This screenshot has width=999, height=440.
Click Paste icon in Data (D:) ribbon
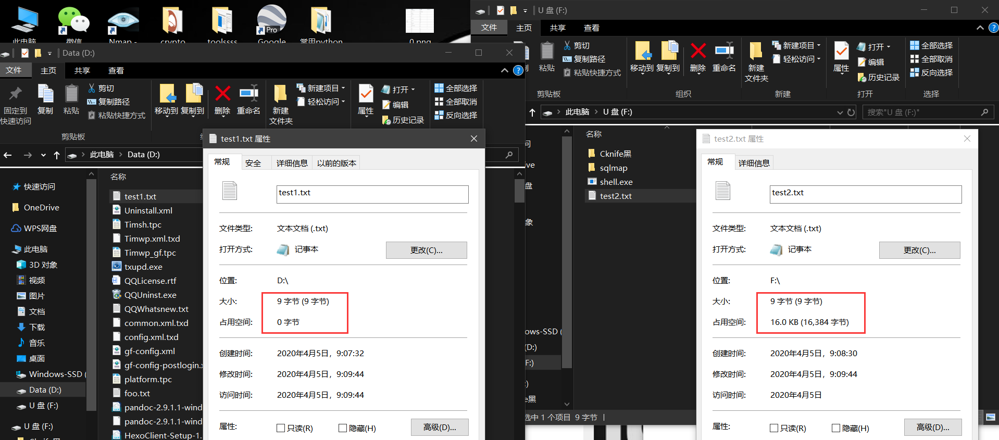click(x=71, y=94)
